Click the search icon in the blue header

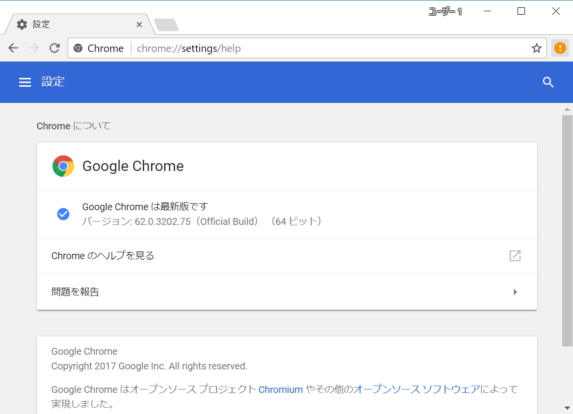point(548,82)
